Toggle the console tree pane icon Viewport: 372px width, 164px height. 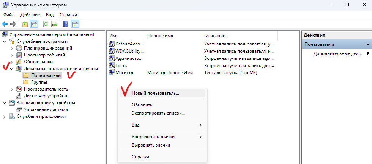click(34, 24)
